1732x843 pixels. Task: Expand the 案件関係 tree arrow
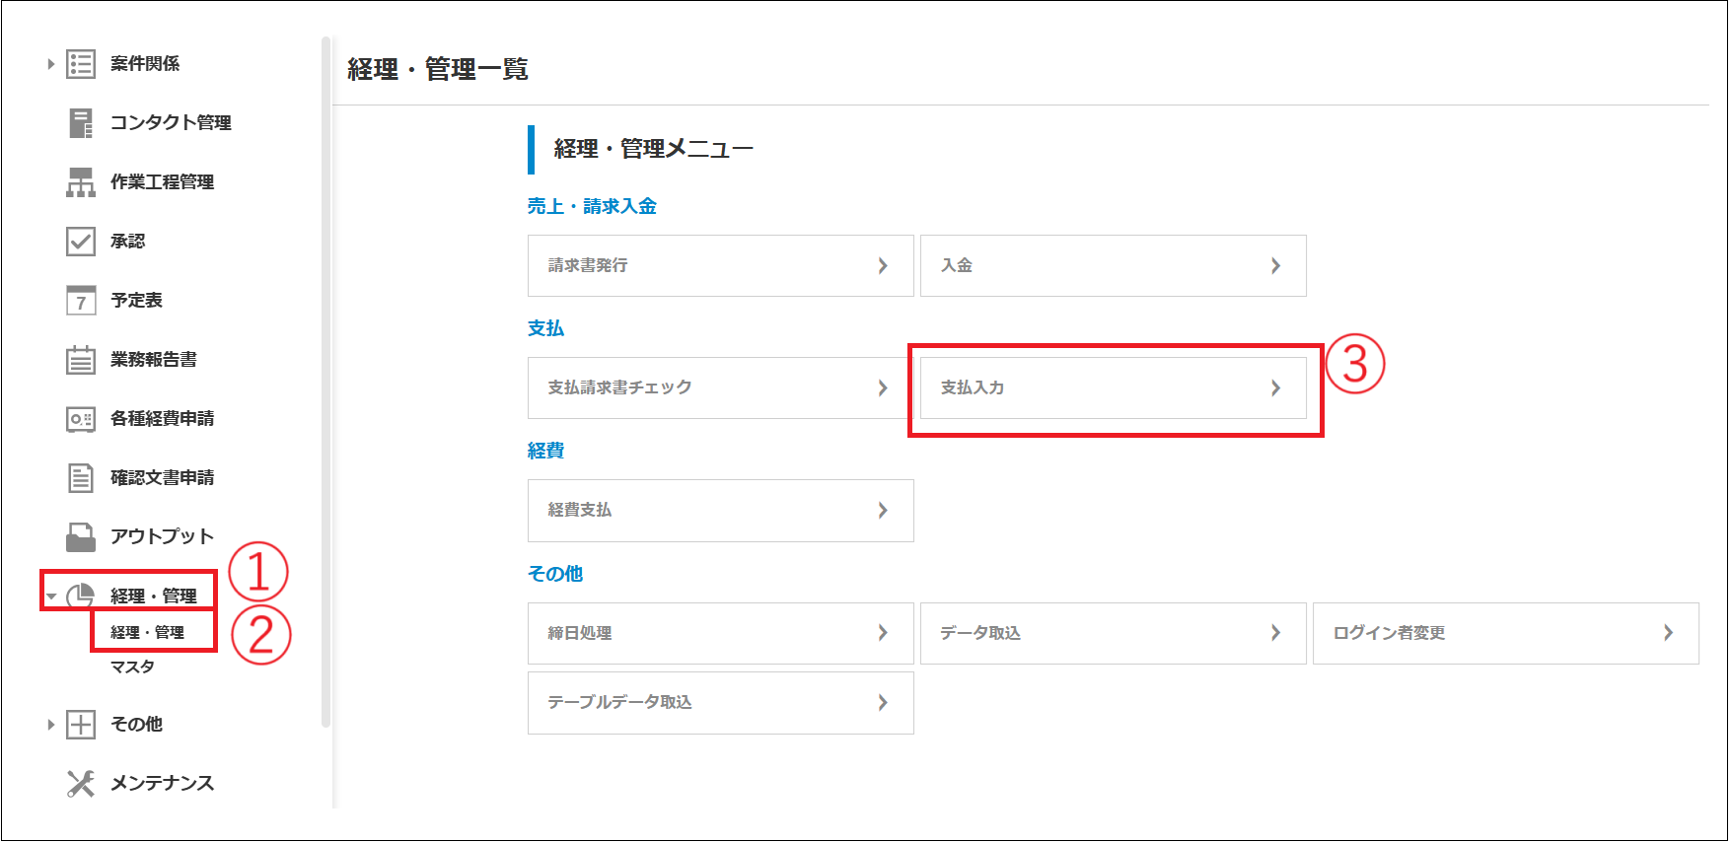pyautogui.click(x=50, y=64)
